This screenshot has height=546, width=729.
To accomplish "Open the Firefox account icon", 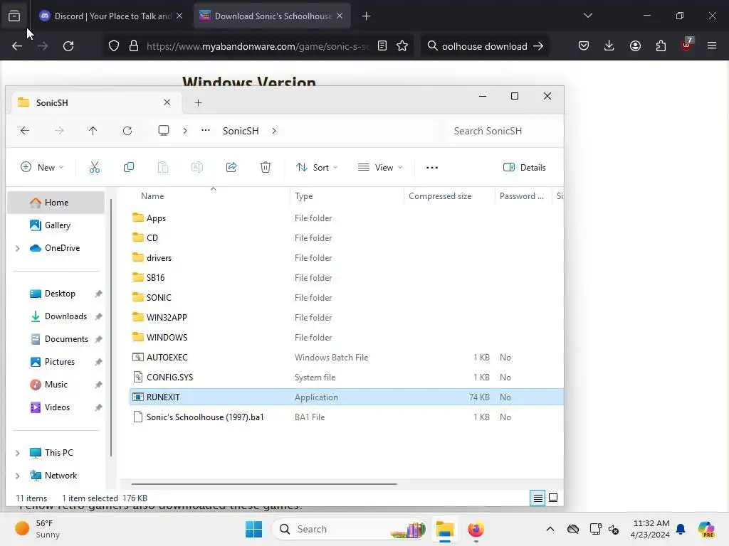I will click(x=636, y=46).
